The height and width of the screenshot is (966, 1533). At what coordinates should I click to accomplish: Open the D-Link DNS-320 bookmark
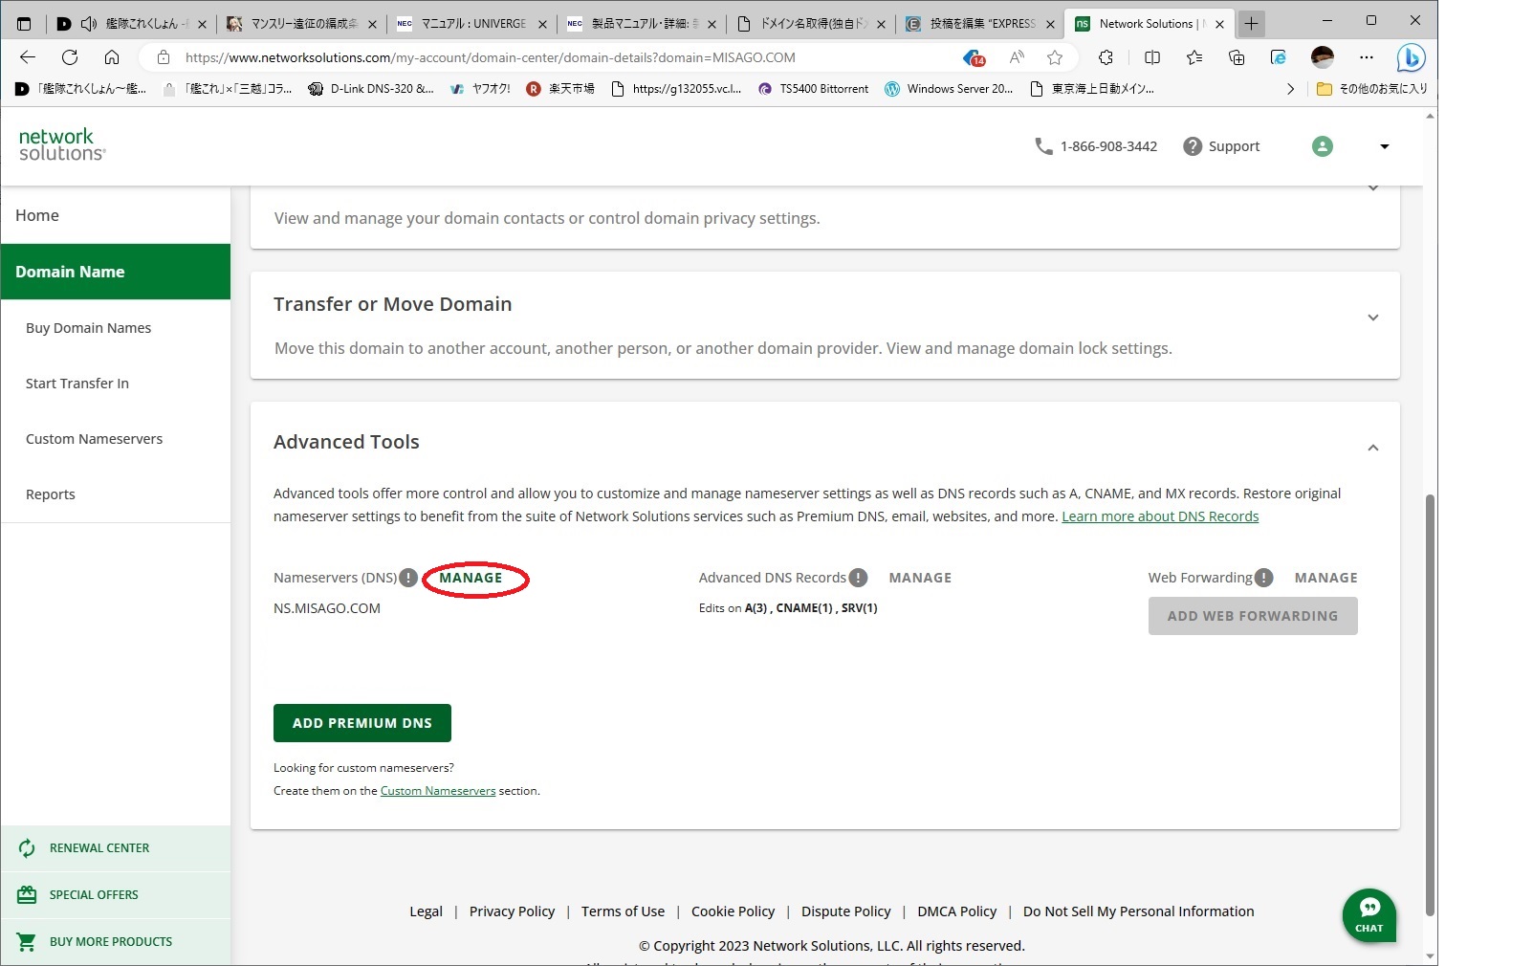[x=371, y=89]
